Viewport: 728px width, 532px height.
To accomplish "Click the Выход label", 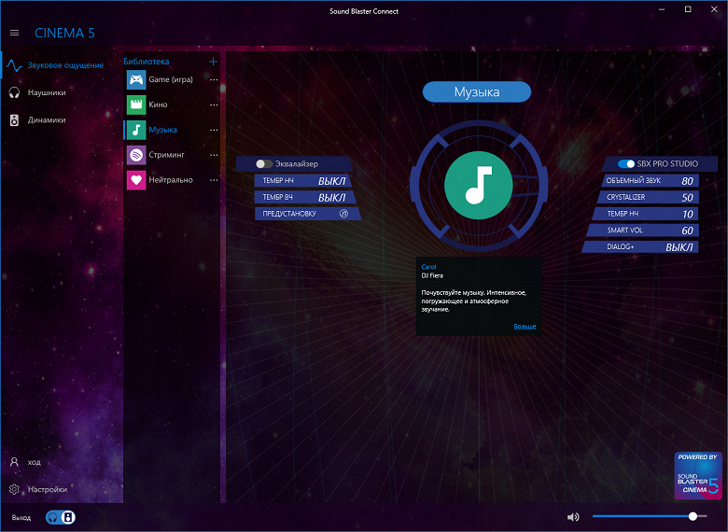I will pyautogui.click(x=21, y=517).
